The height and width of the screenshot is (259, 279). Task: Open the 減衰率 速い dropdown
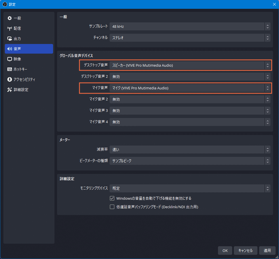pyautogui.click(x=190, y=149)
